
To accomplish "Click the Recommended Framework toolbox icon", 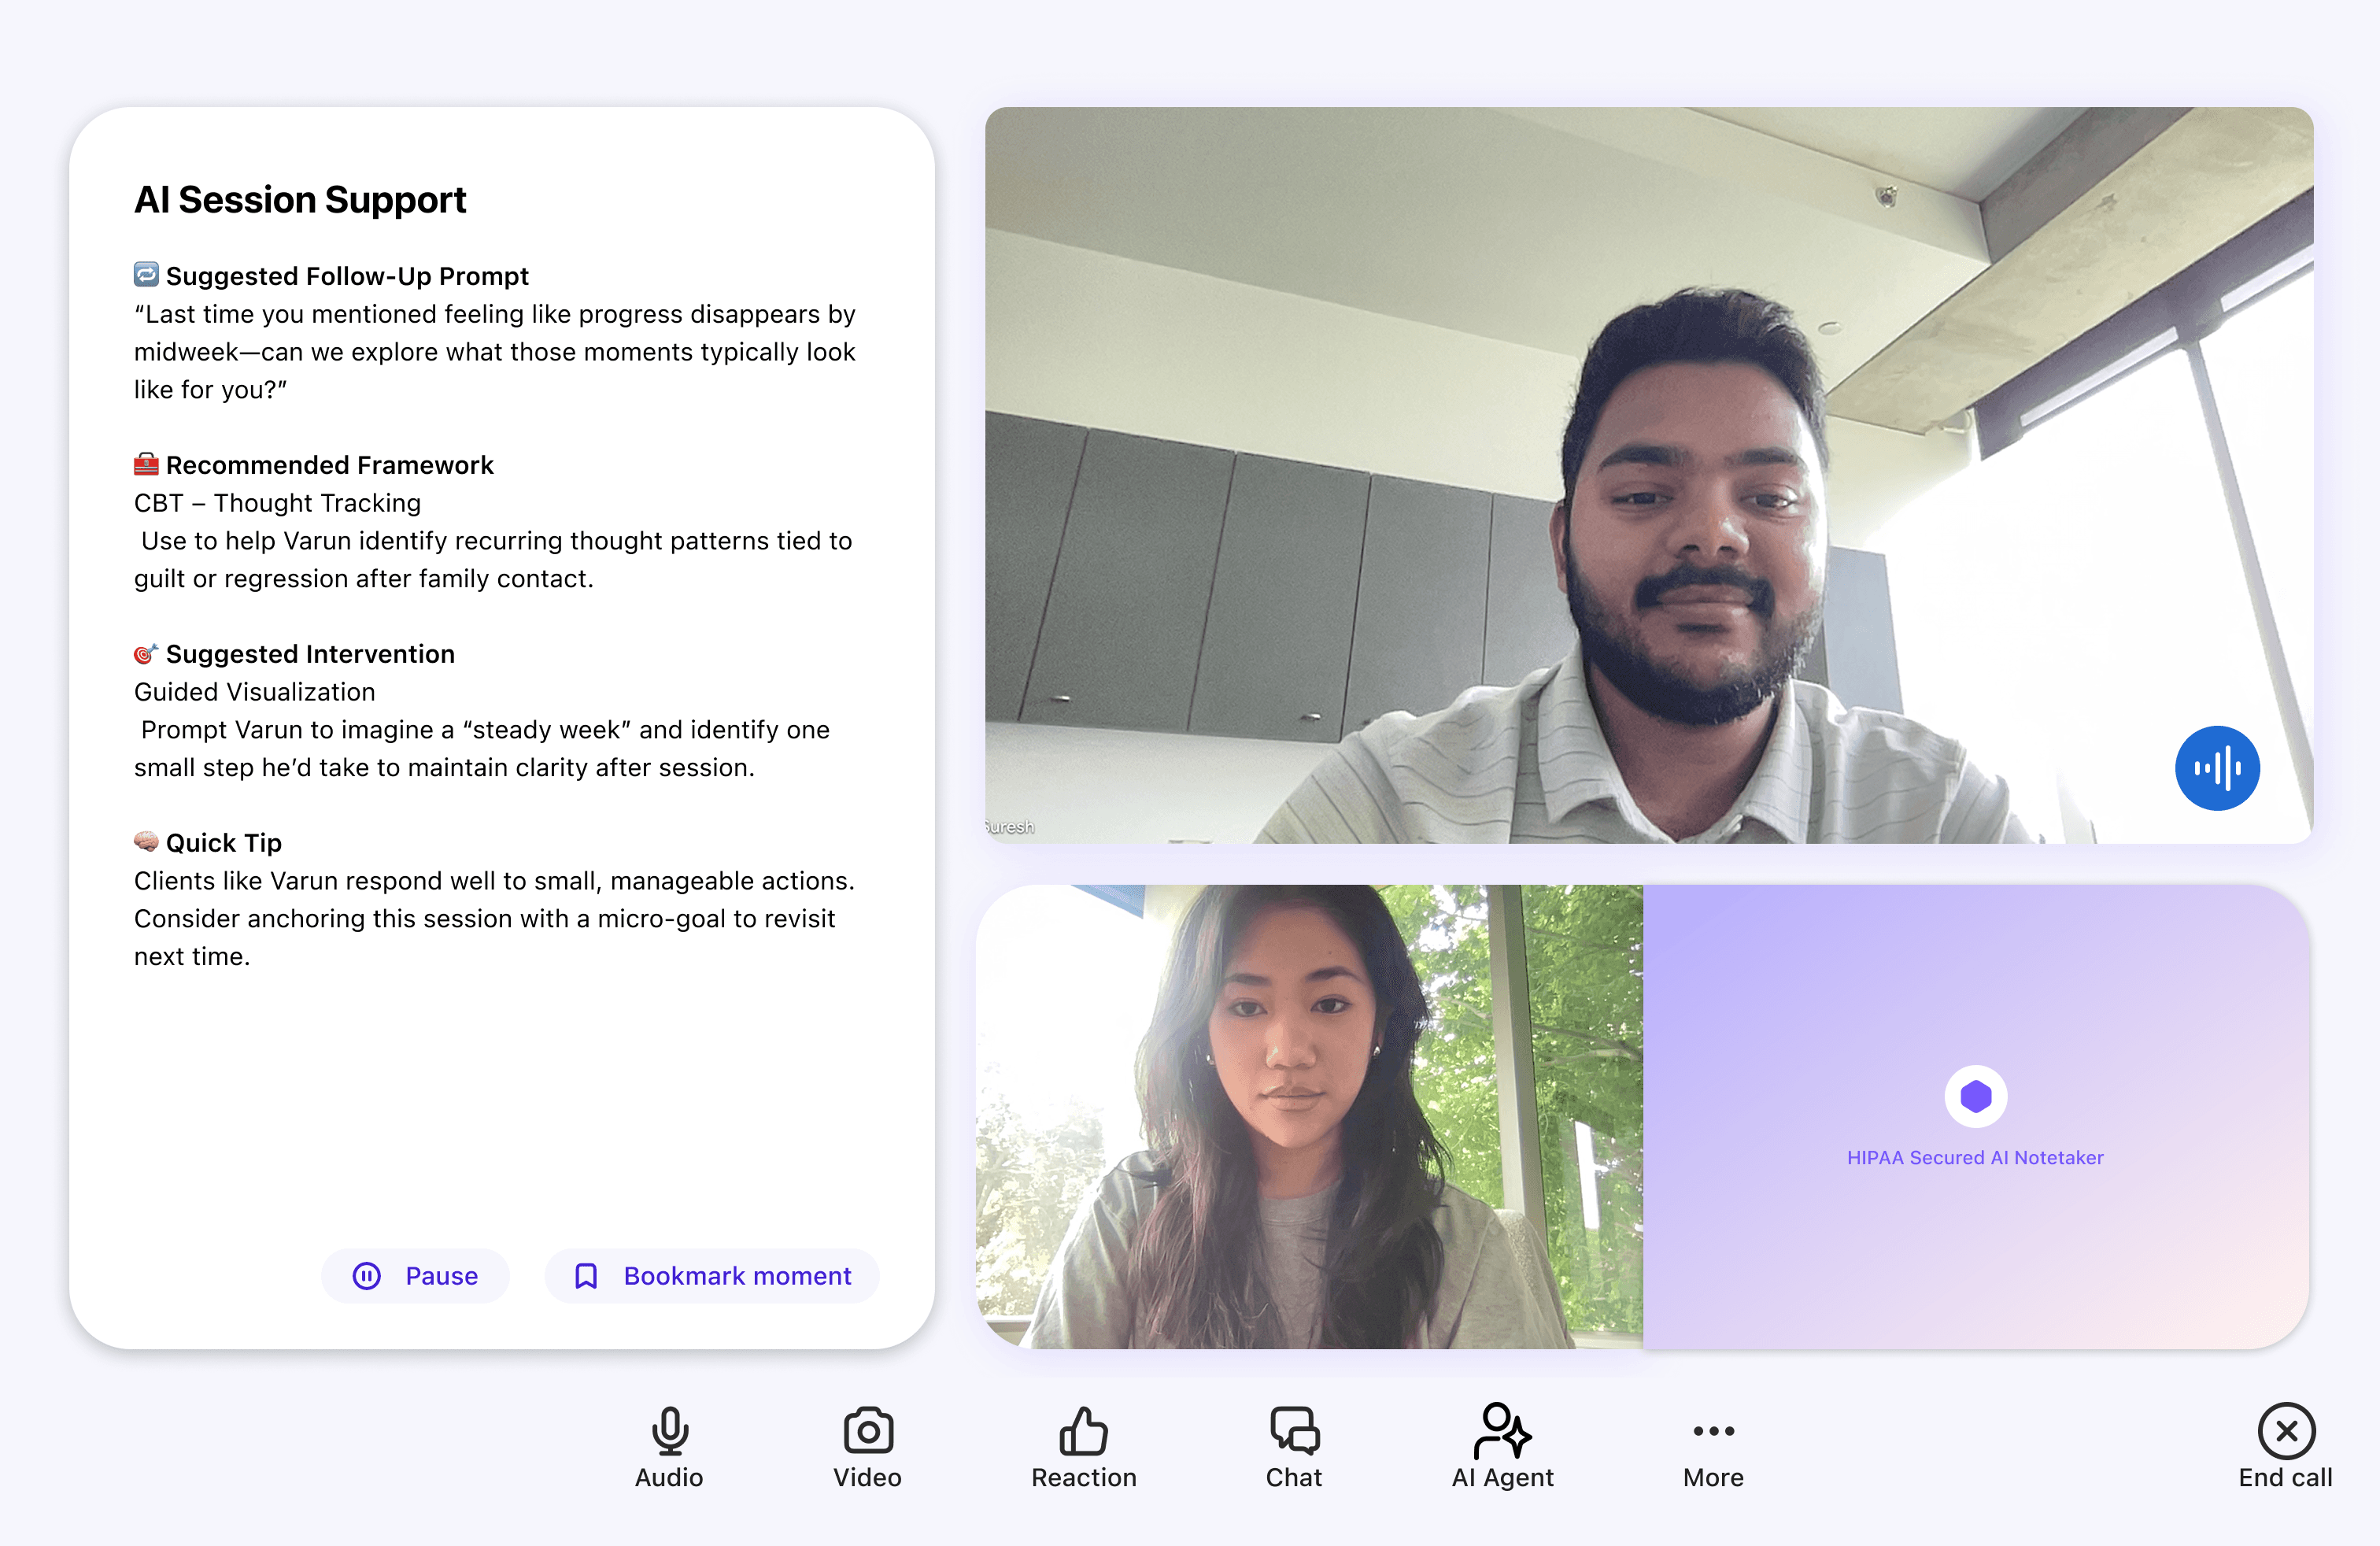I will click(146, 464).
